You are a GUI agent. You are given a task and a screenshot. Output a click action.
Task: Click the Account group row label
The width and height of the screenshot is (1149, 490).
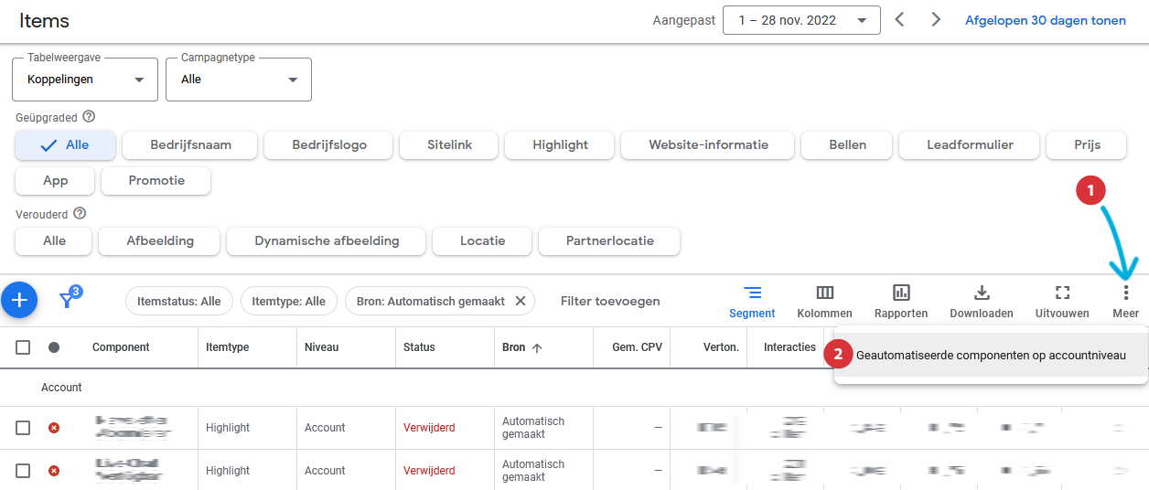click(x=61, y=388)
